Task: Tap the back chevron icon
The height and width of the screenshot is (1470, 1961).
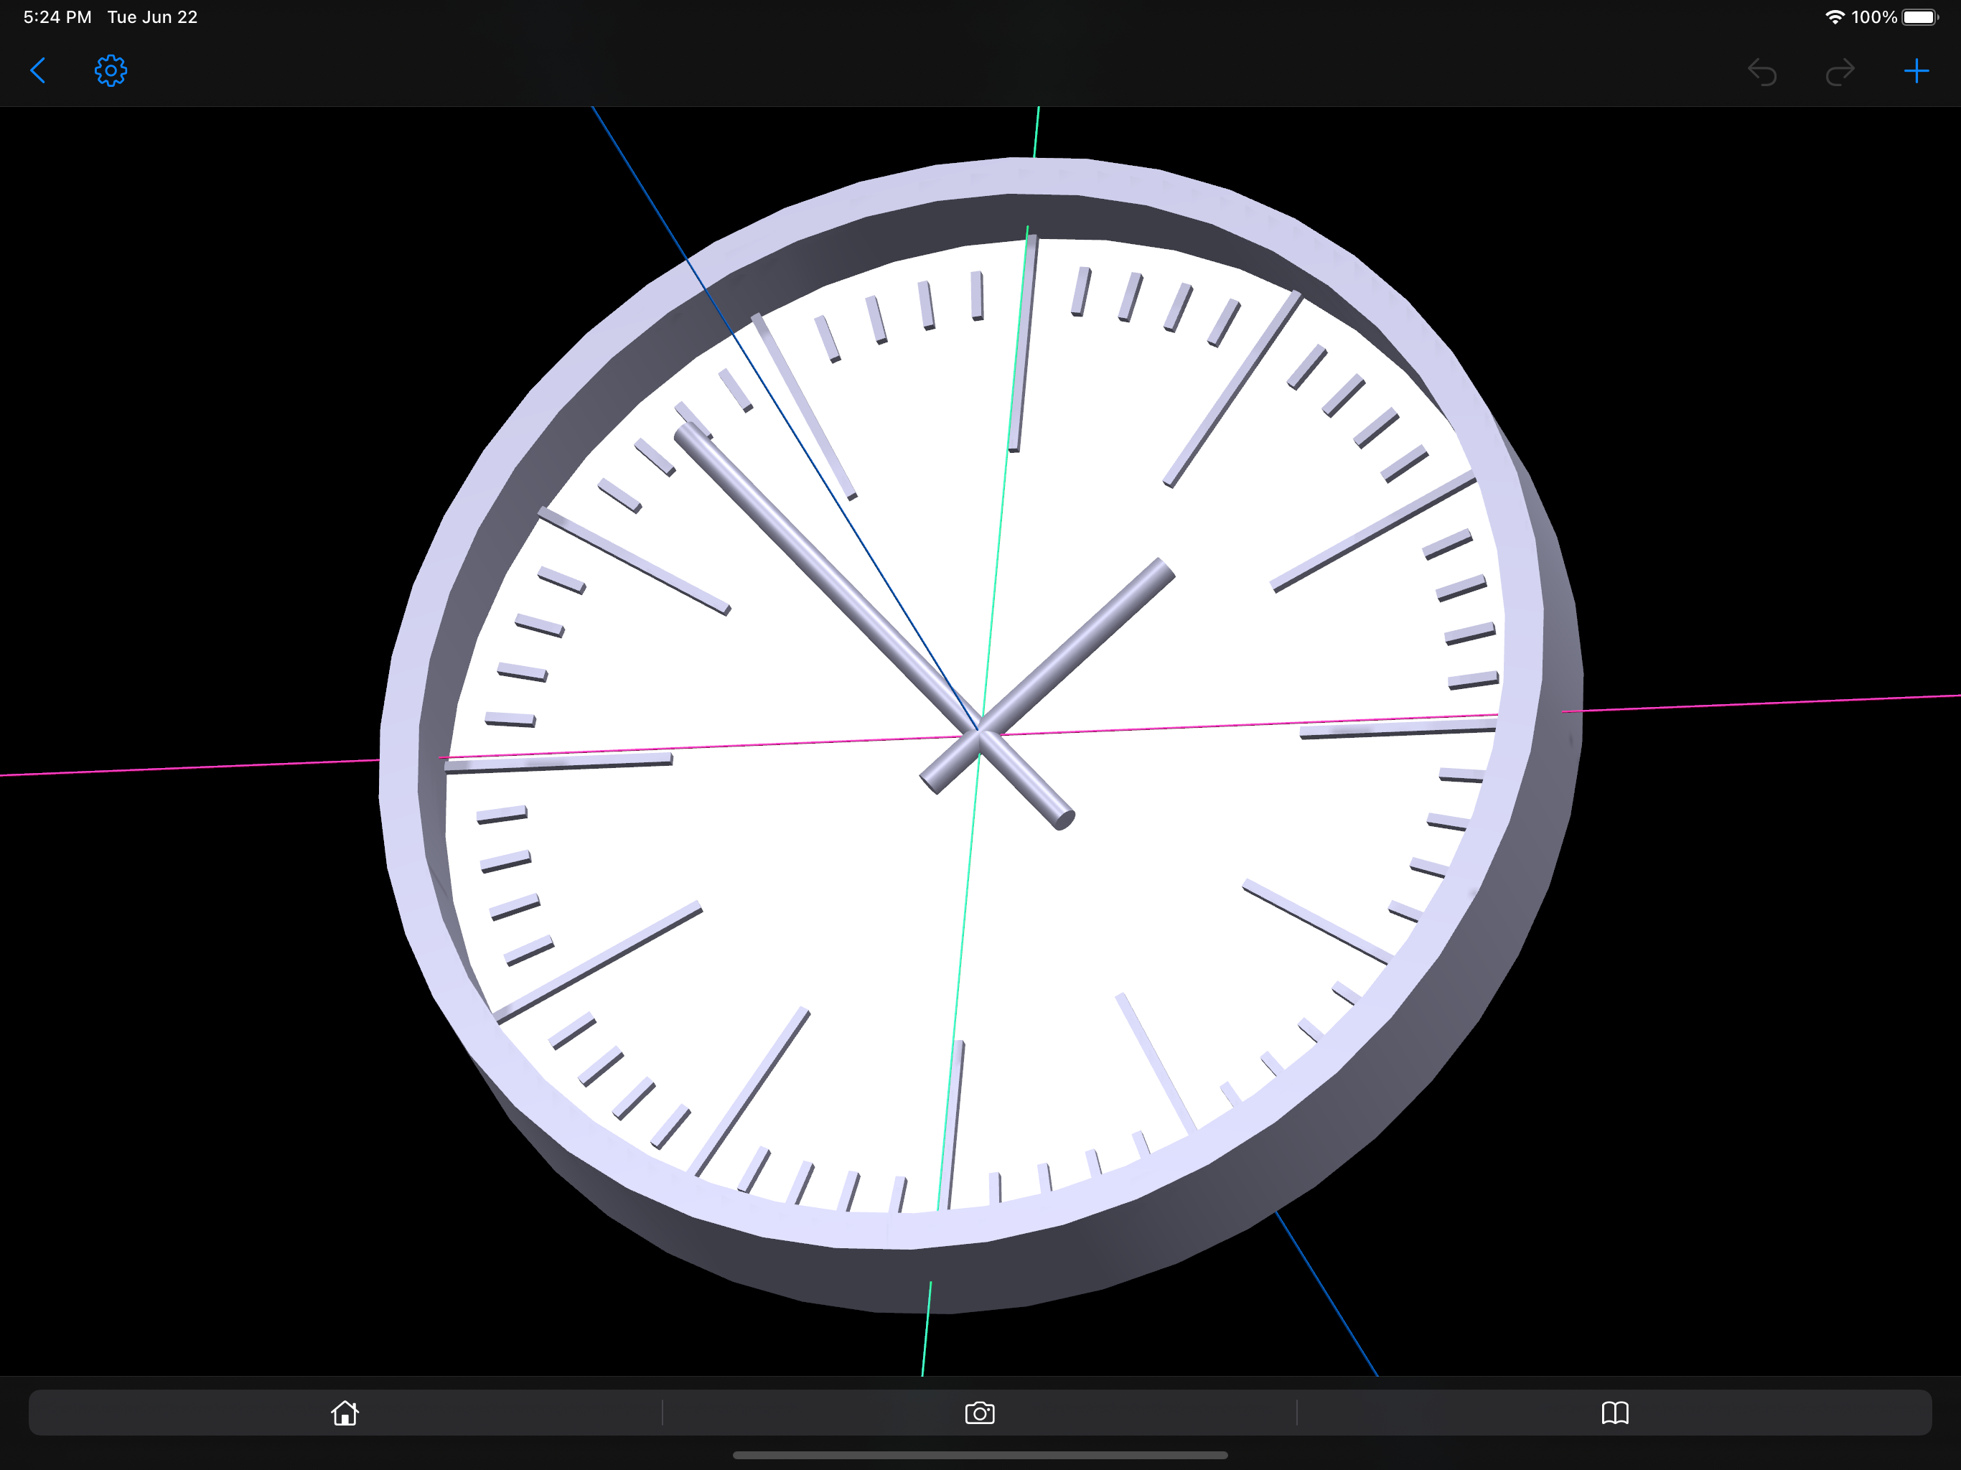Action: [38, 71]
